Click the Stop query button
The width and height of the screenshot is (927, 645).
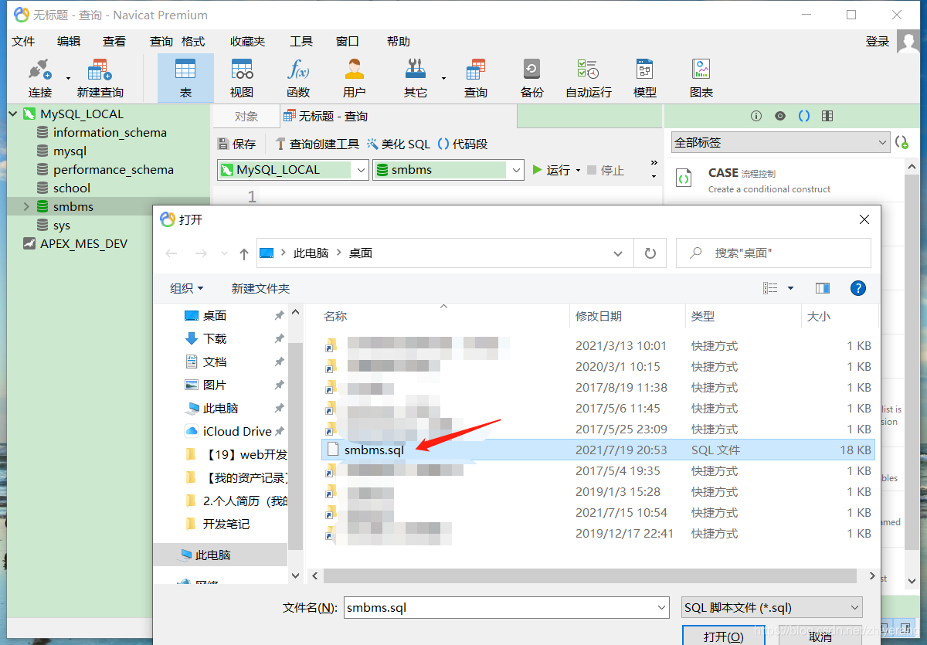606,170
